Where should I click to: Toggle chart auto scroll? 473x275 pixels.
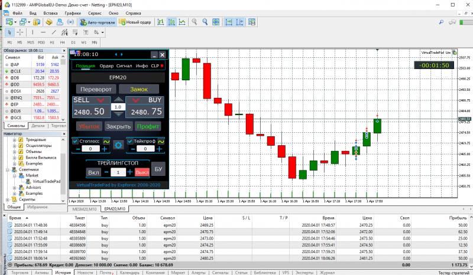[x=229, y=22]
